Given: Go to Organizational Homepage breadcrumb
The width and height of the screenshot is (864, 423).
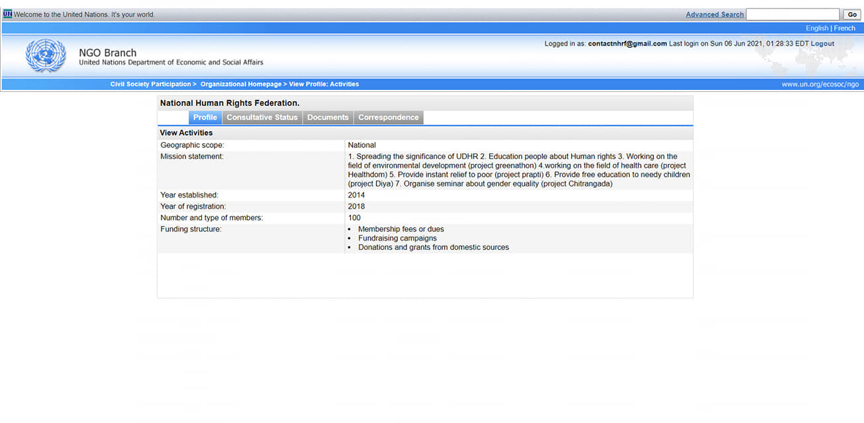Looking at the screenshot, I should 241,84.
